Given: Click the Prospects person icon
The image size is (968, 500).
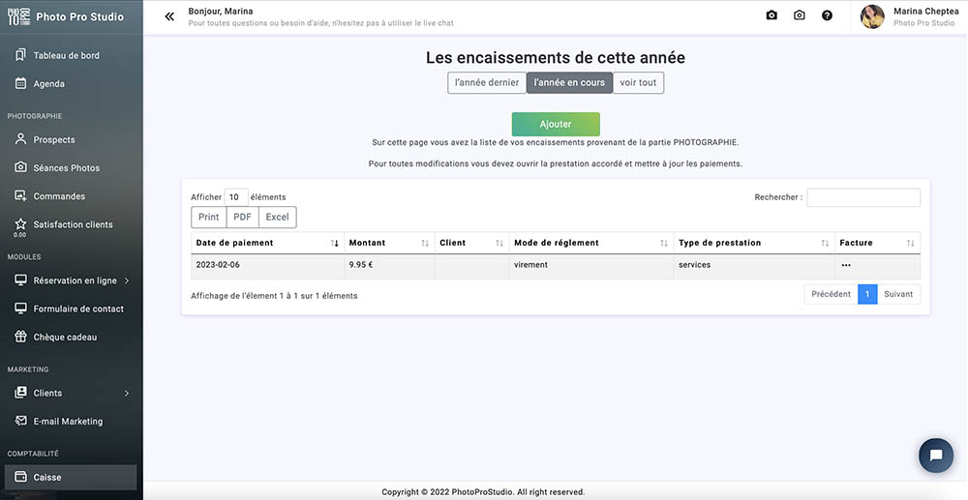Looking at the screenshot, I should click(x=20, y=138).
